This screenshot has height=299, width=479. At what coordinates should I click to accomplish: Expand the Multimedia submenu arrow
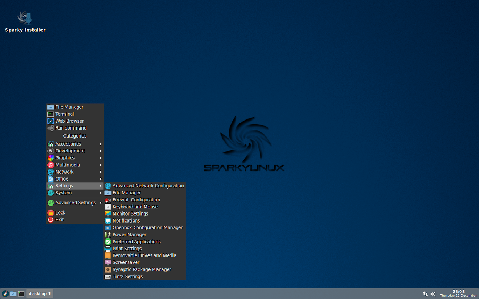pos(100,165)
